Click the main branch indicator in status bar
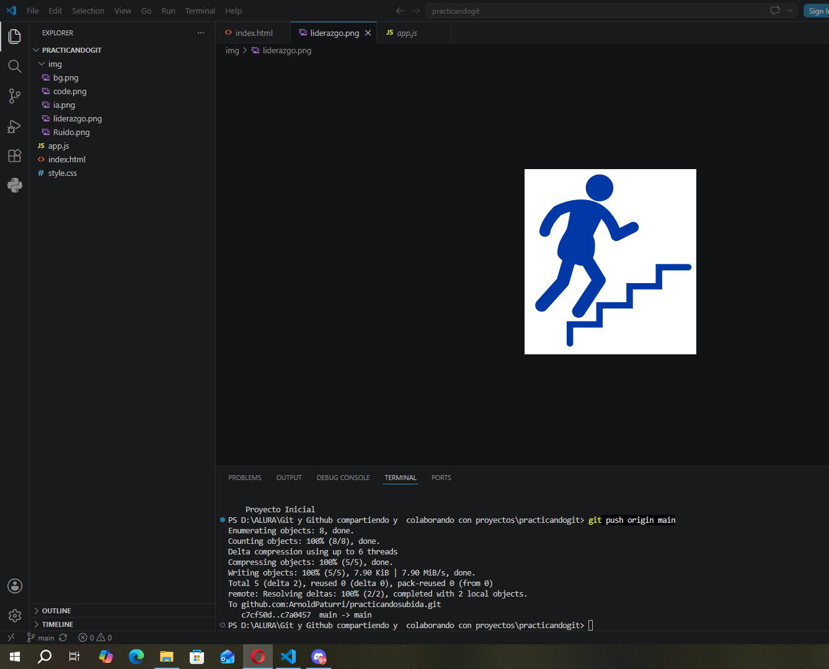The image size is (829, 669). (x=41, y=637)
